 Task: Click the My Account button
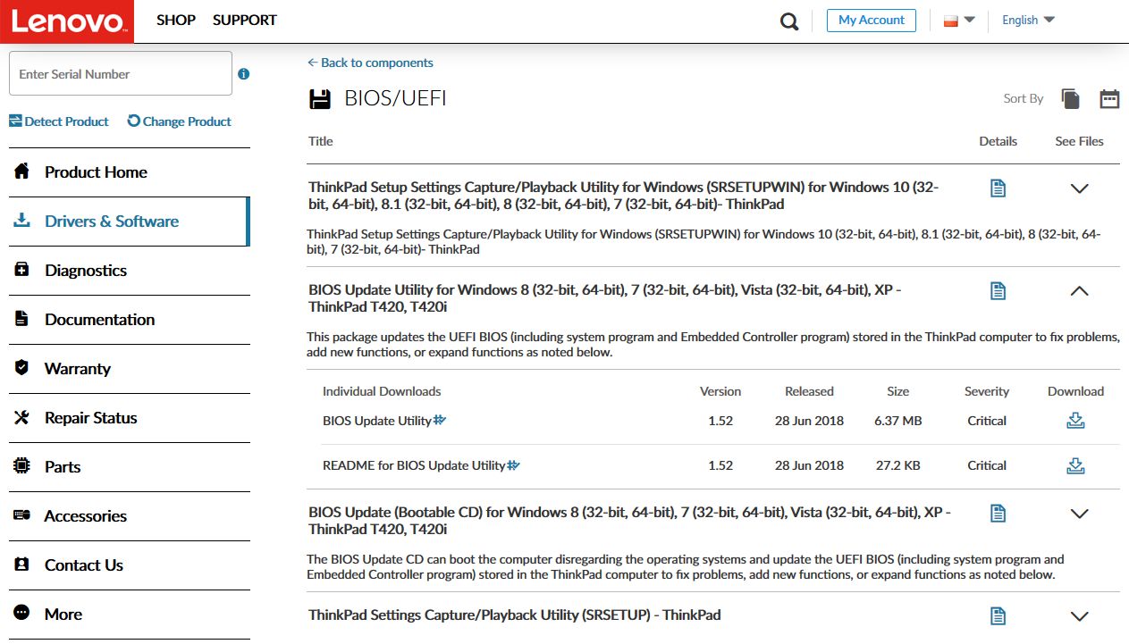[872, 20]
